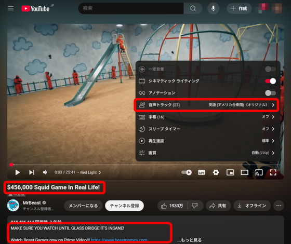
Task: Start voice search with microphone icon
Action: tap(214, 8)
